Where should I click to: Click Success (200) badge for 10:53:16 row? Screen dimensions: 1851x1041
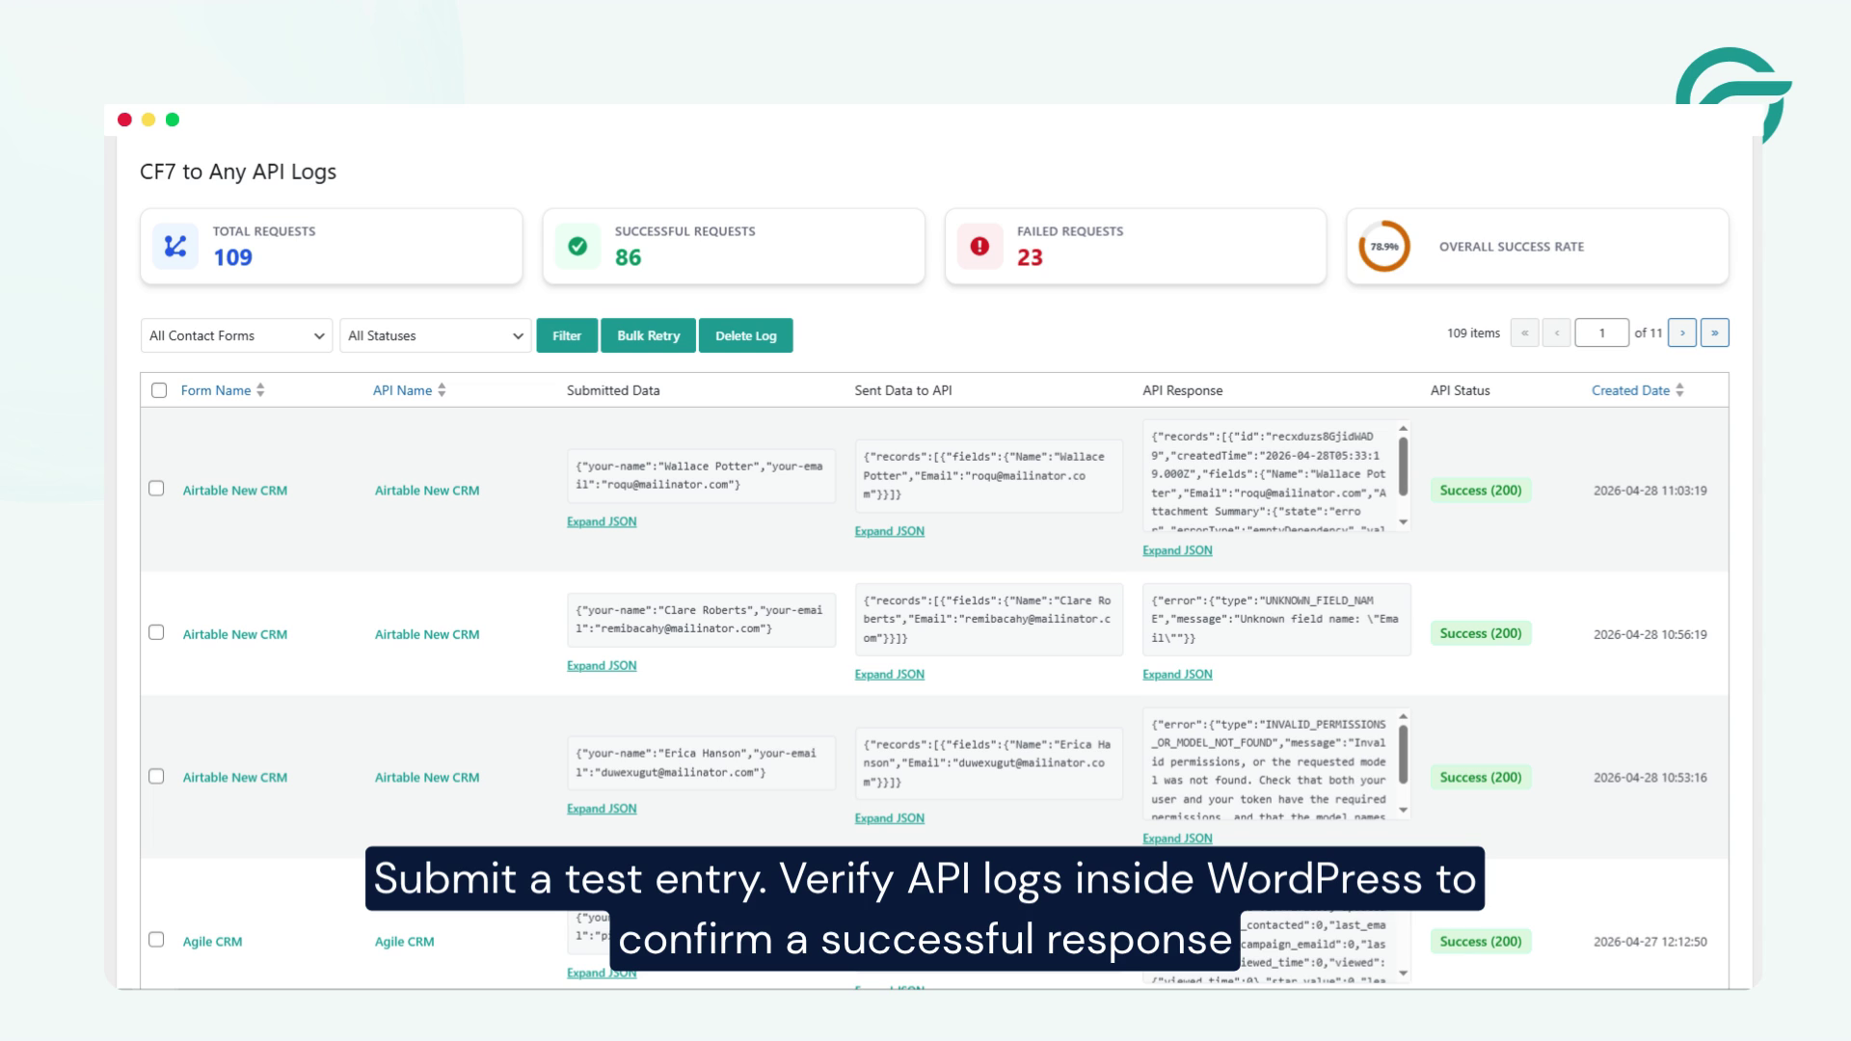point(1481,778)
